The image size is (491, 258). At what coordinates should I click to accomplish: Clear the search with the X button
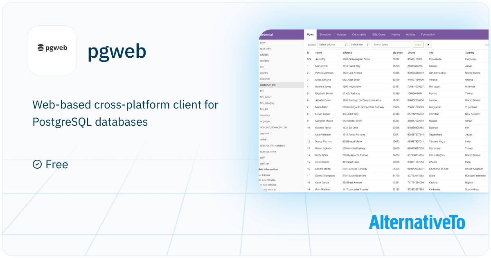[x=428, y=45]
